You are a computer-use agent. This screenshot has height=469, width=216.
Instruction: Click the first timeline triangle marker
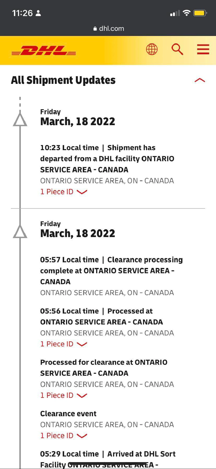pyautogui.click(x=20, y=120)
